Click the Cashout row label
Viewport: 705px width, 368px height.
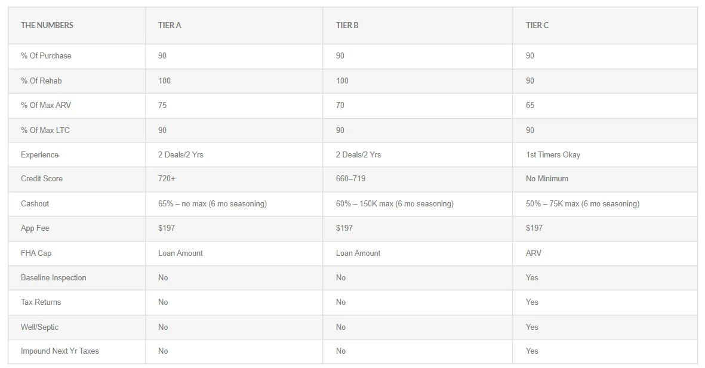click(x=35, y=204)
